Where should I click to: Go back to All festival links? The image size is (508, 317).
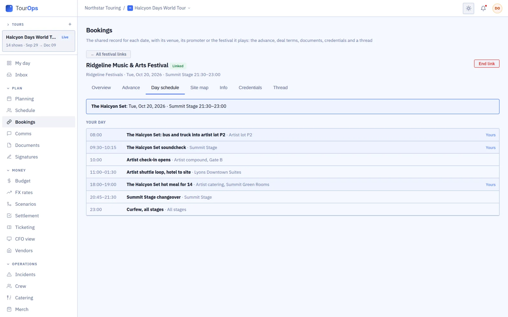pyautogui.click(x=109, y=54)
